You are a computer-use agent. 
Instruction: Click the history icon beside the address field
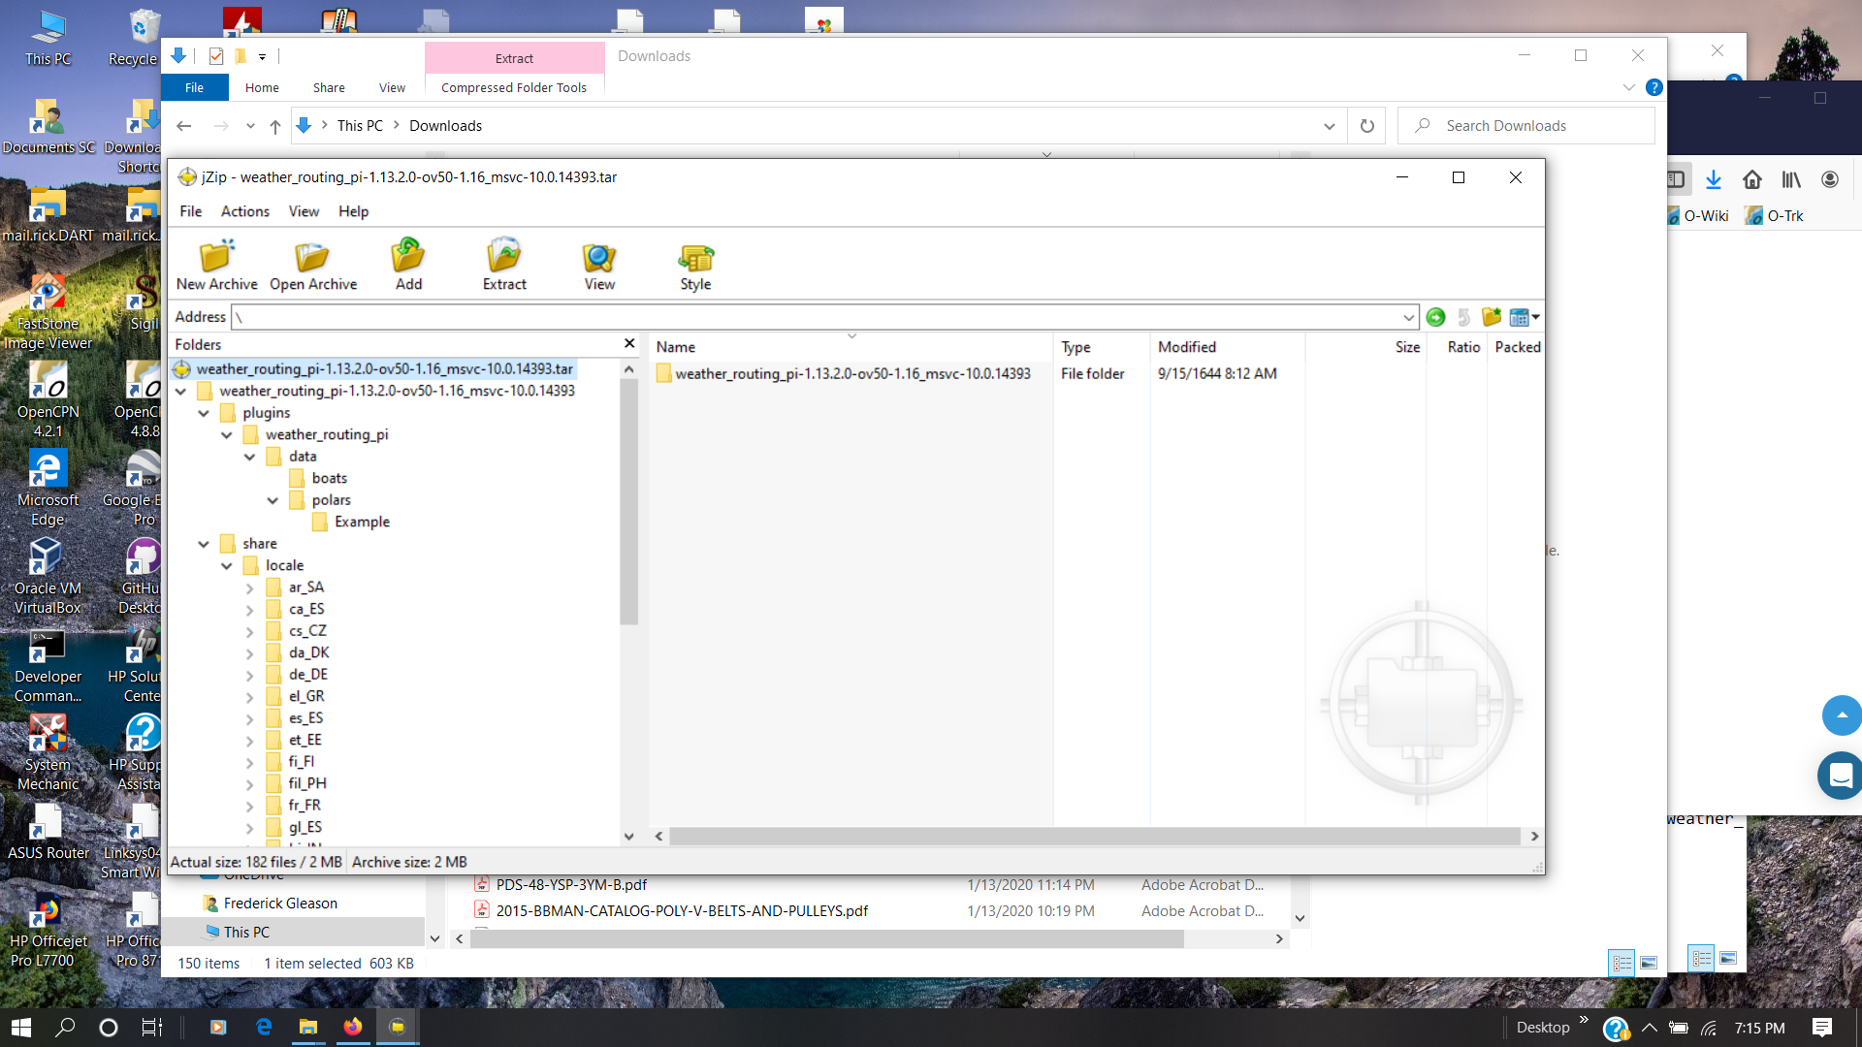[1465, 317]
